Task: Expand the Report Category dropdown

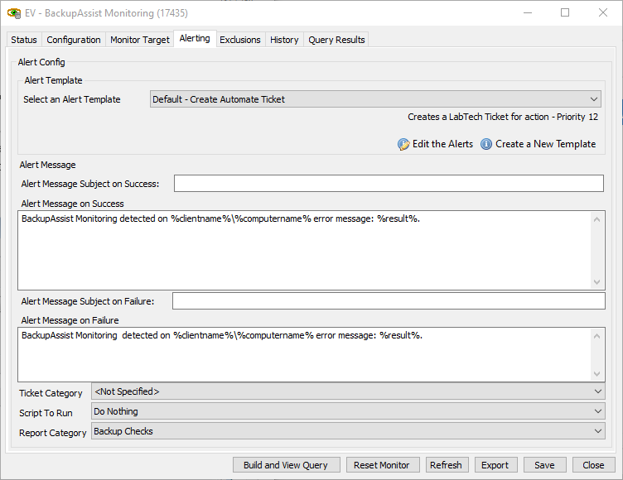Action: coord(348,431)
